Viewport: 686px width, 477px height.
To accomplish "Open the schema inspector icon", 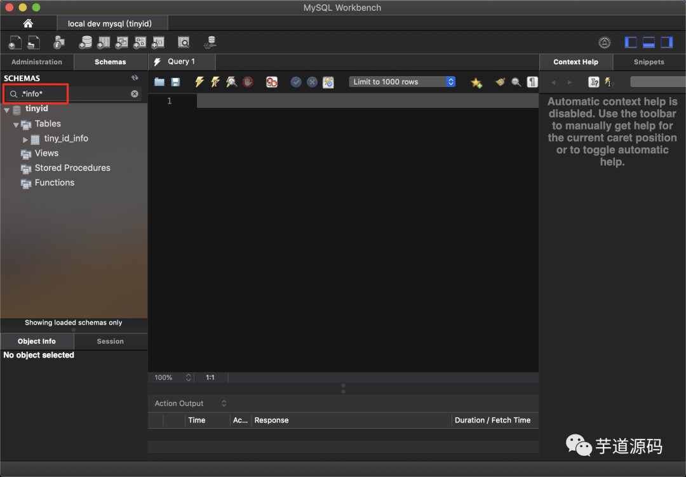I will pyautogui.click(x=58, y=43).
